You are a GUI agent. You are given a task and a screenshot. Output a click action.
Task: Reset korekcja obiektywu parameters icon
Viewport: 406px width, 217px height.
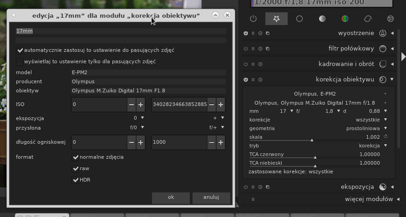tap(260, 80)
